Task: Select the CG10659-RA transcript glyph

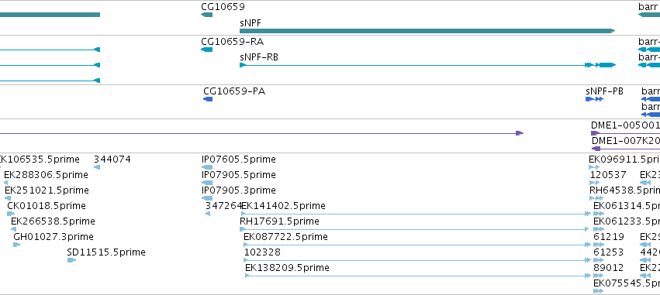Action: (x=206, y=50)
